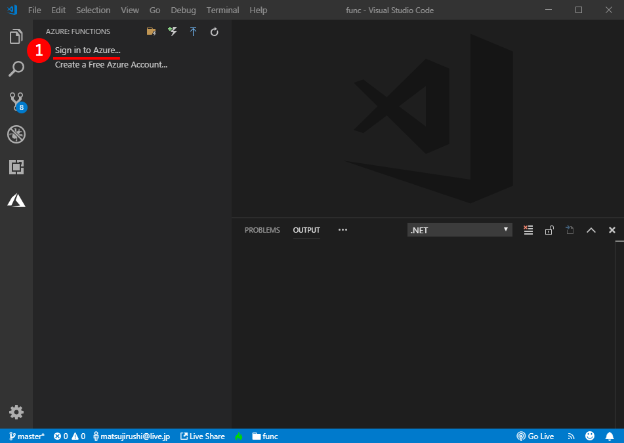Open the Debug view icon
Viewport: 624px width, 443px height.
(x=16, y=134)
